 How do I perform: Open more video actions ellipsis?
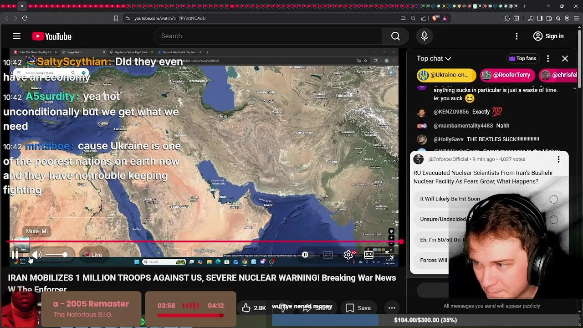pos(392,308)
